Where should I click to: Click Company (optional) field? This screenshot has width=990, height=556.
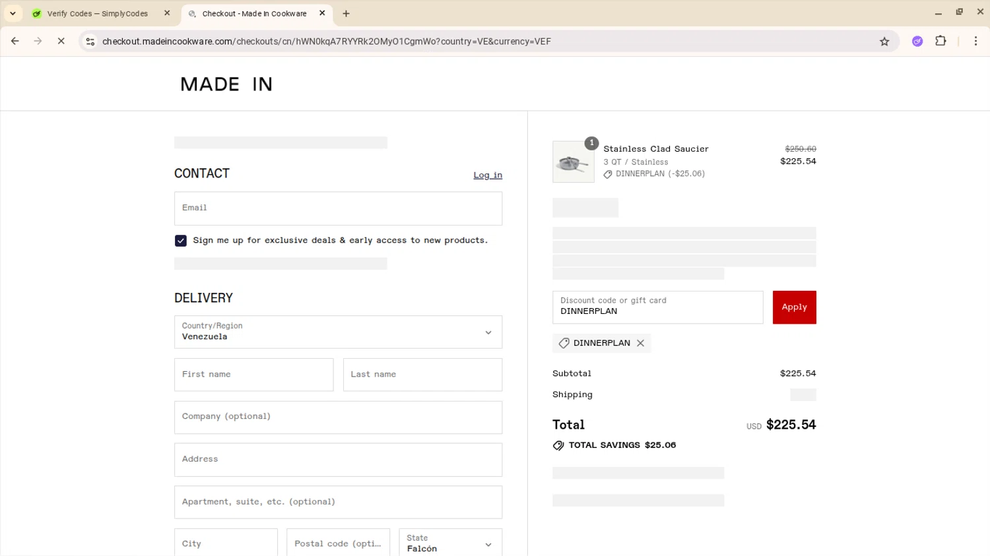click(338, 417)
